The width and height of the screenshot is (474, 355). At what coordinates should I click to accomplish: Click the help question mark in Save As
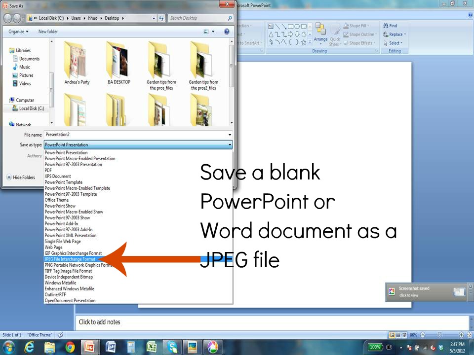click(227, 32)
